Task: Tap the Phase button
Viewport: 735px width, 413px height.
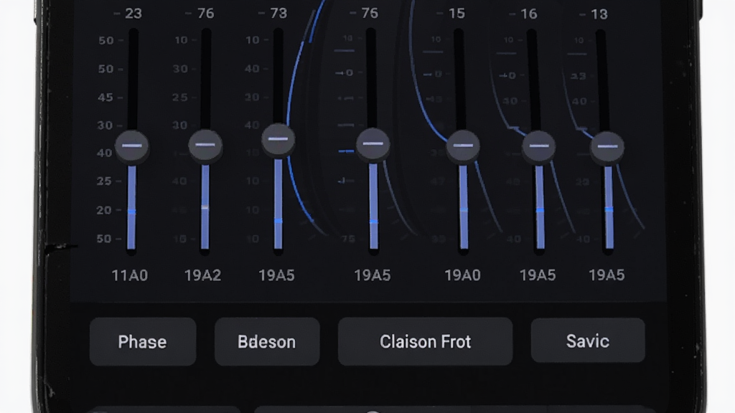Action: (x=143, y=342)
